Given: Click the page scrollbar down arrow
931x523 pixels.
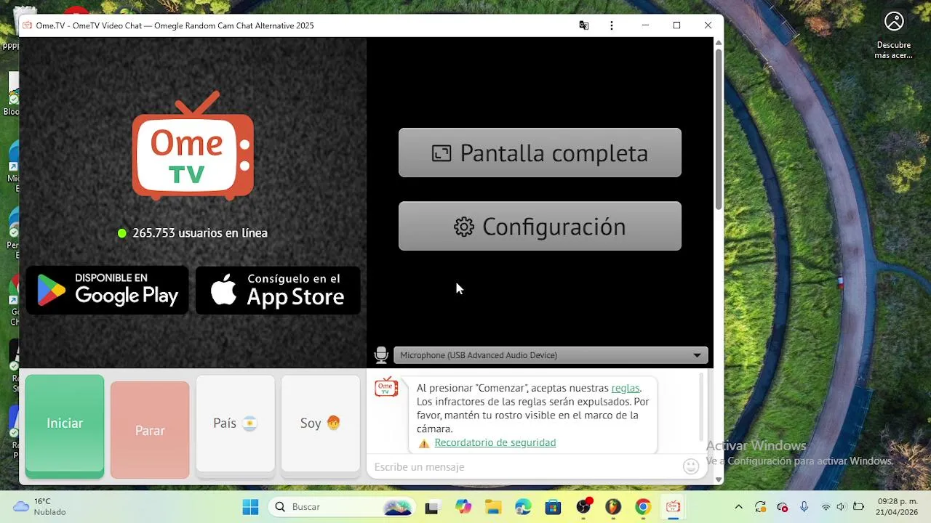Looking at the screenshot, I should click(719, 480).
